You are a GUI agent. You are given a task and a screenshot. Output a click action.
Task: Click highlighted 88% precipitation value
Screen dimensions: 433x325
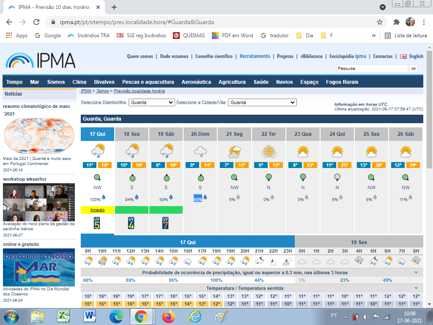pos(198,198)
